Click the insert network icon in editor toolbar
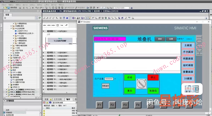This screenshot has width=212, height=116. [x=44, y=18]
